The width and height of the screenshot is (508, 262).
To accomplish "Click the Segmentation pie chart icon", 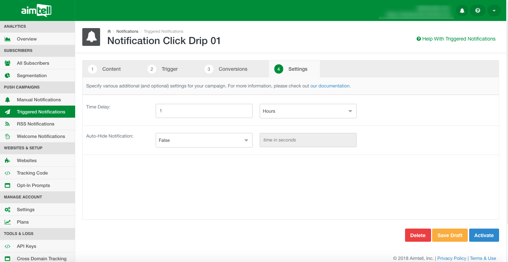I will 7,76.
